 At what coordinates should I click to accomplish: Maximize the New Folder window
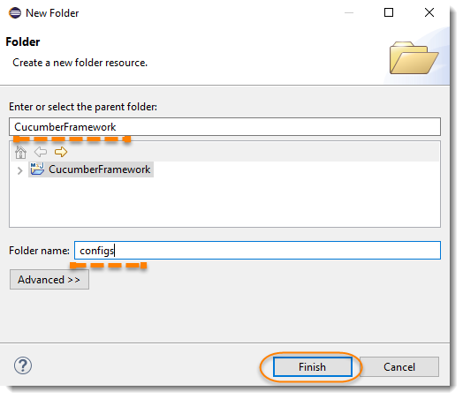point(388,12)
